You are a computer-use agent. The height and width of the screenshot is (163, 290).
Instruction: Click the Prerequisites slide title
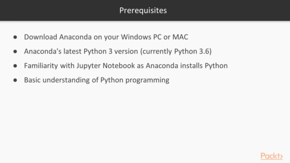(143, 10)
